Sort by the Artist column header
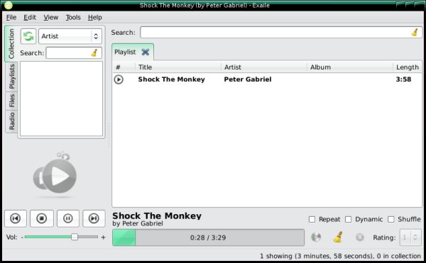 coord(264,67)
